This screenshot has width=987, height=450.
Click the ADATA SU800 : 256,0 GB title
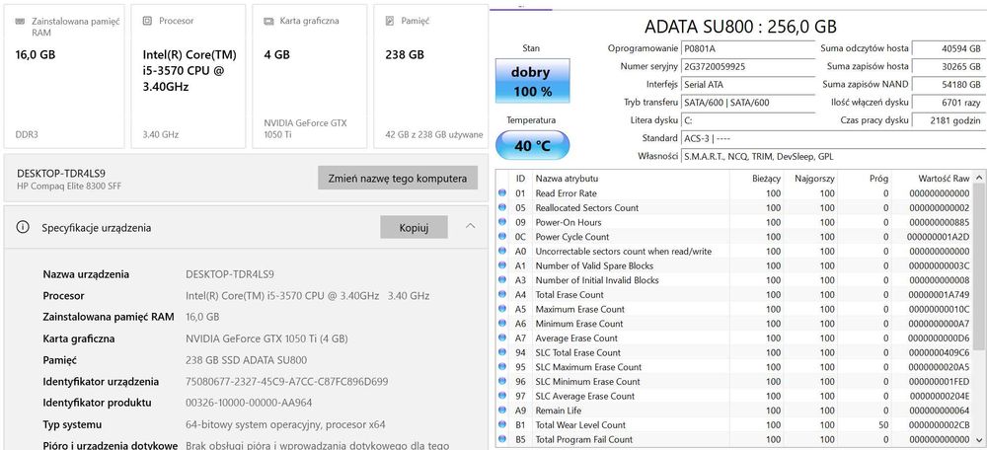click(x=741, y=27)
